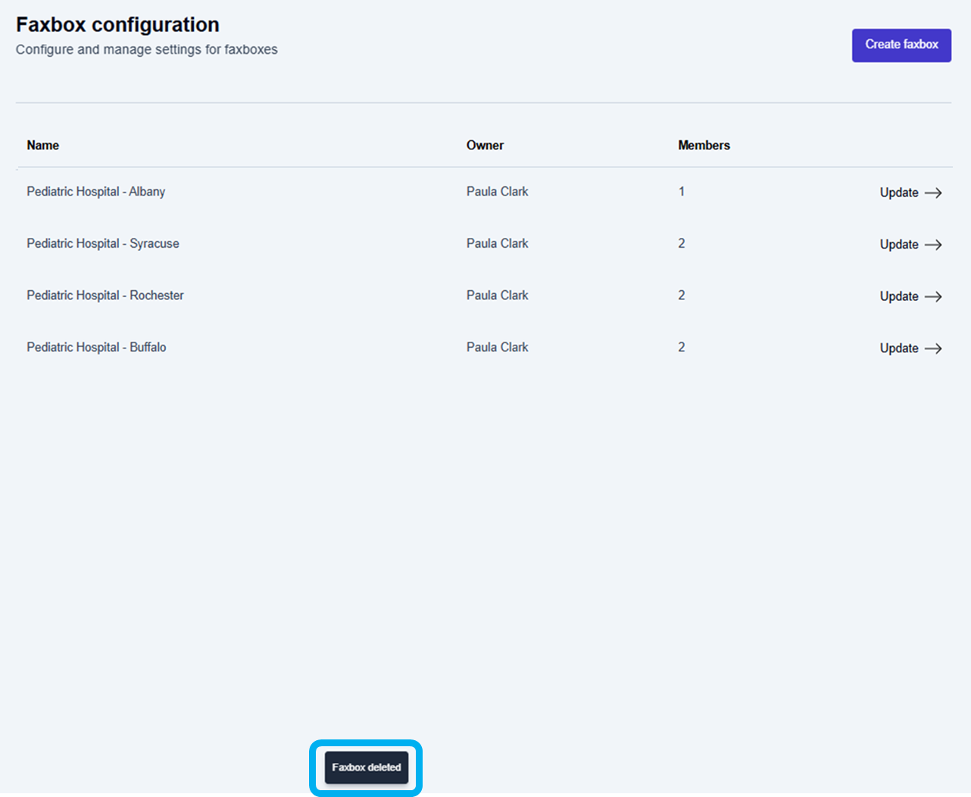Select the Pediatric Hospital - Albany name
The height and width of the screenshot is (797, 971).
tap(95, 192)
